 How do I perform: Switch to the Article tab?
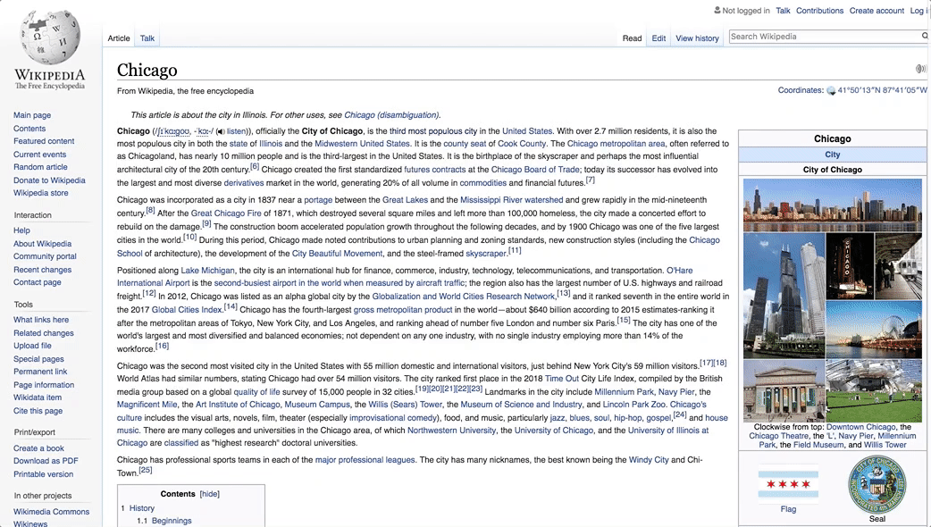click(119, 38)
